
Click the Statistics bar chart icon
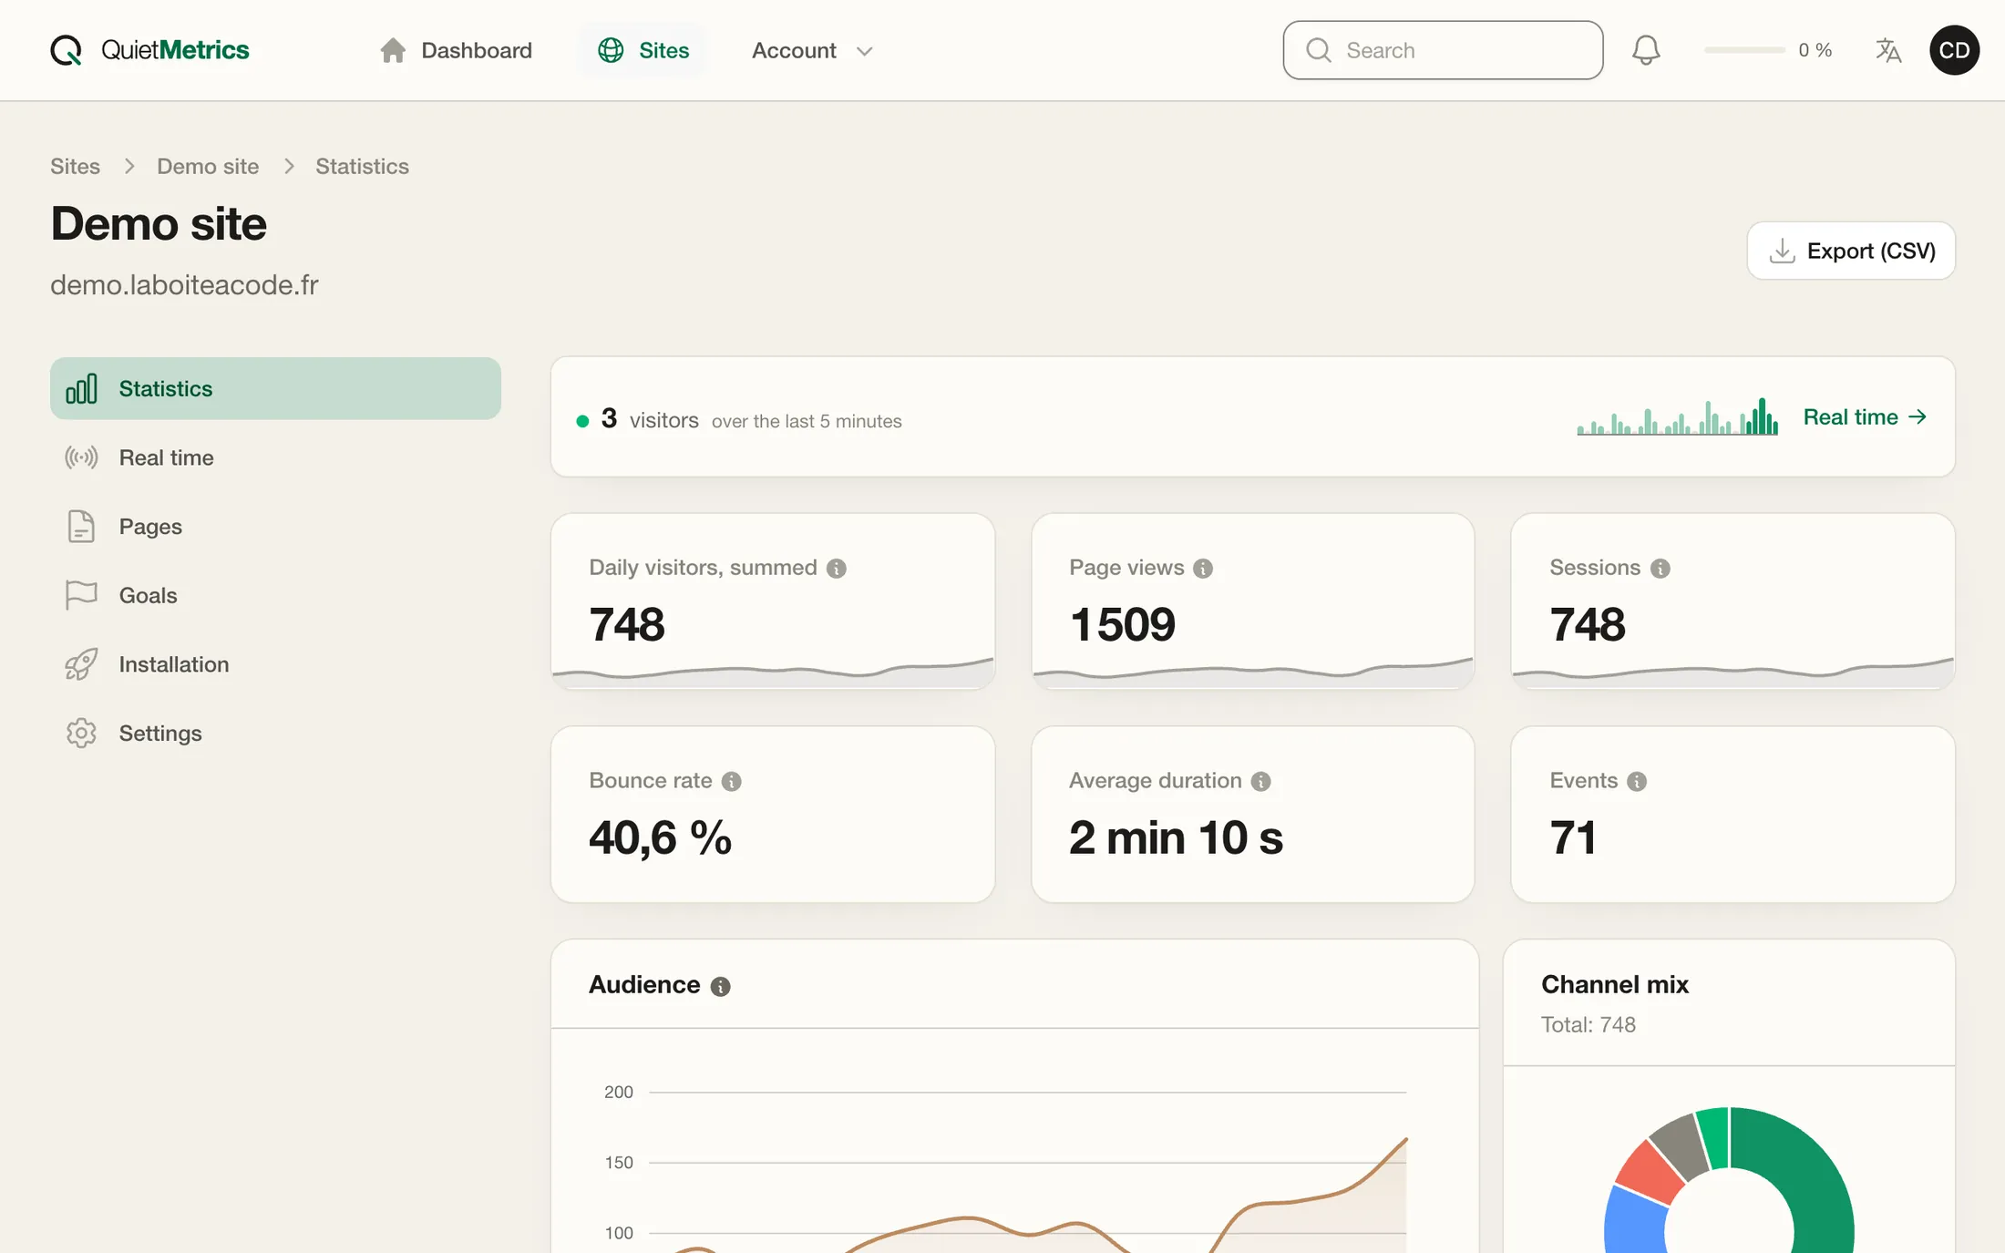point(81,389)
